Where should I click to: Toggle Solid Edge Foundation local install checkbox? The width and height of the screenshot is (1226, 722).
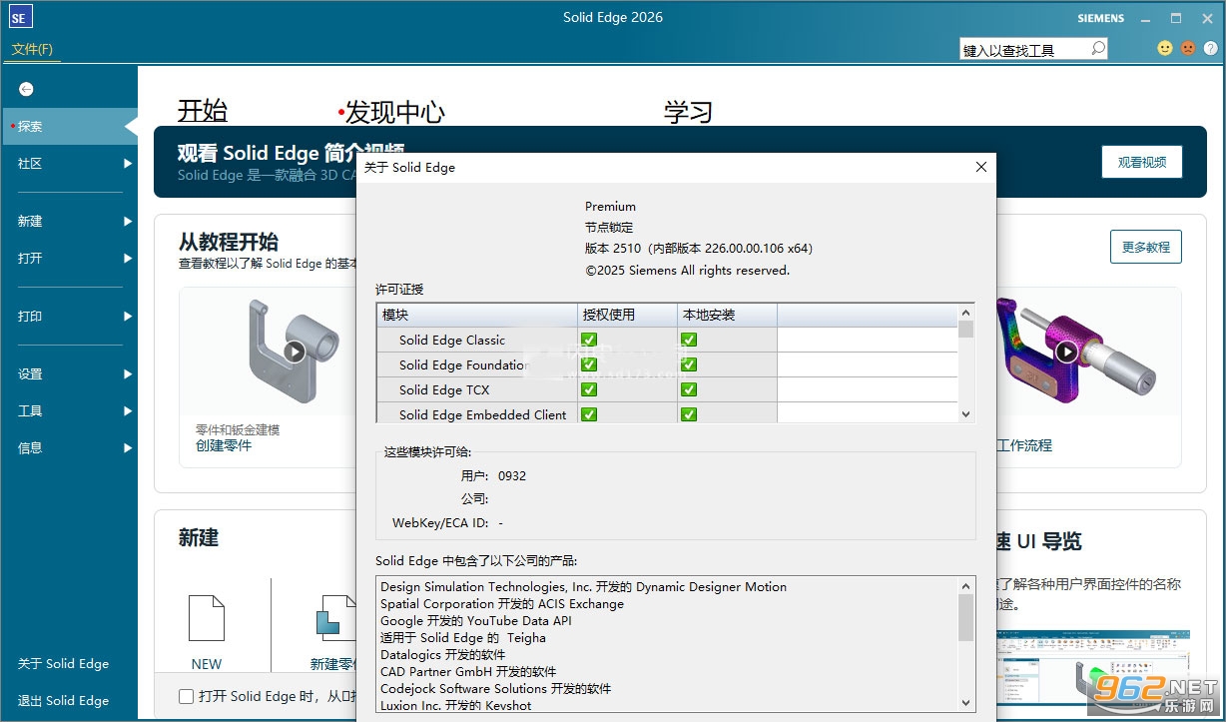[689, 364]
